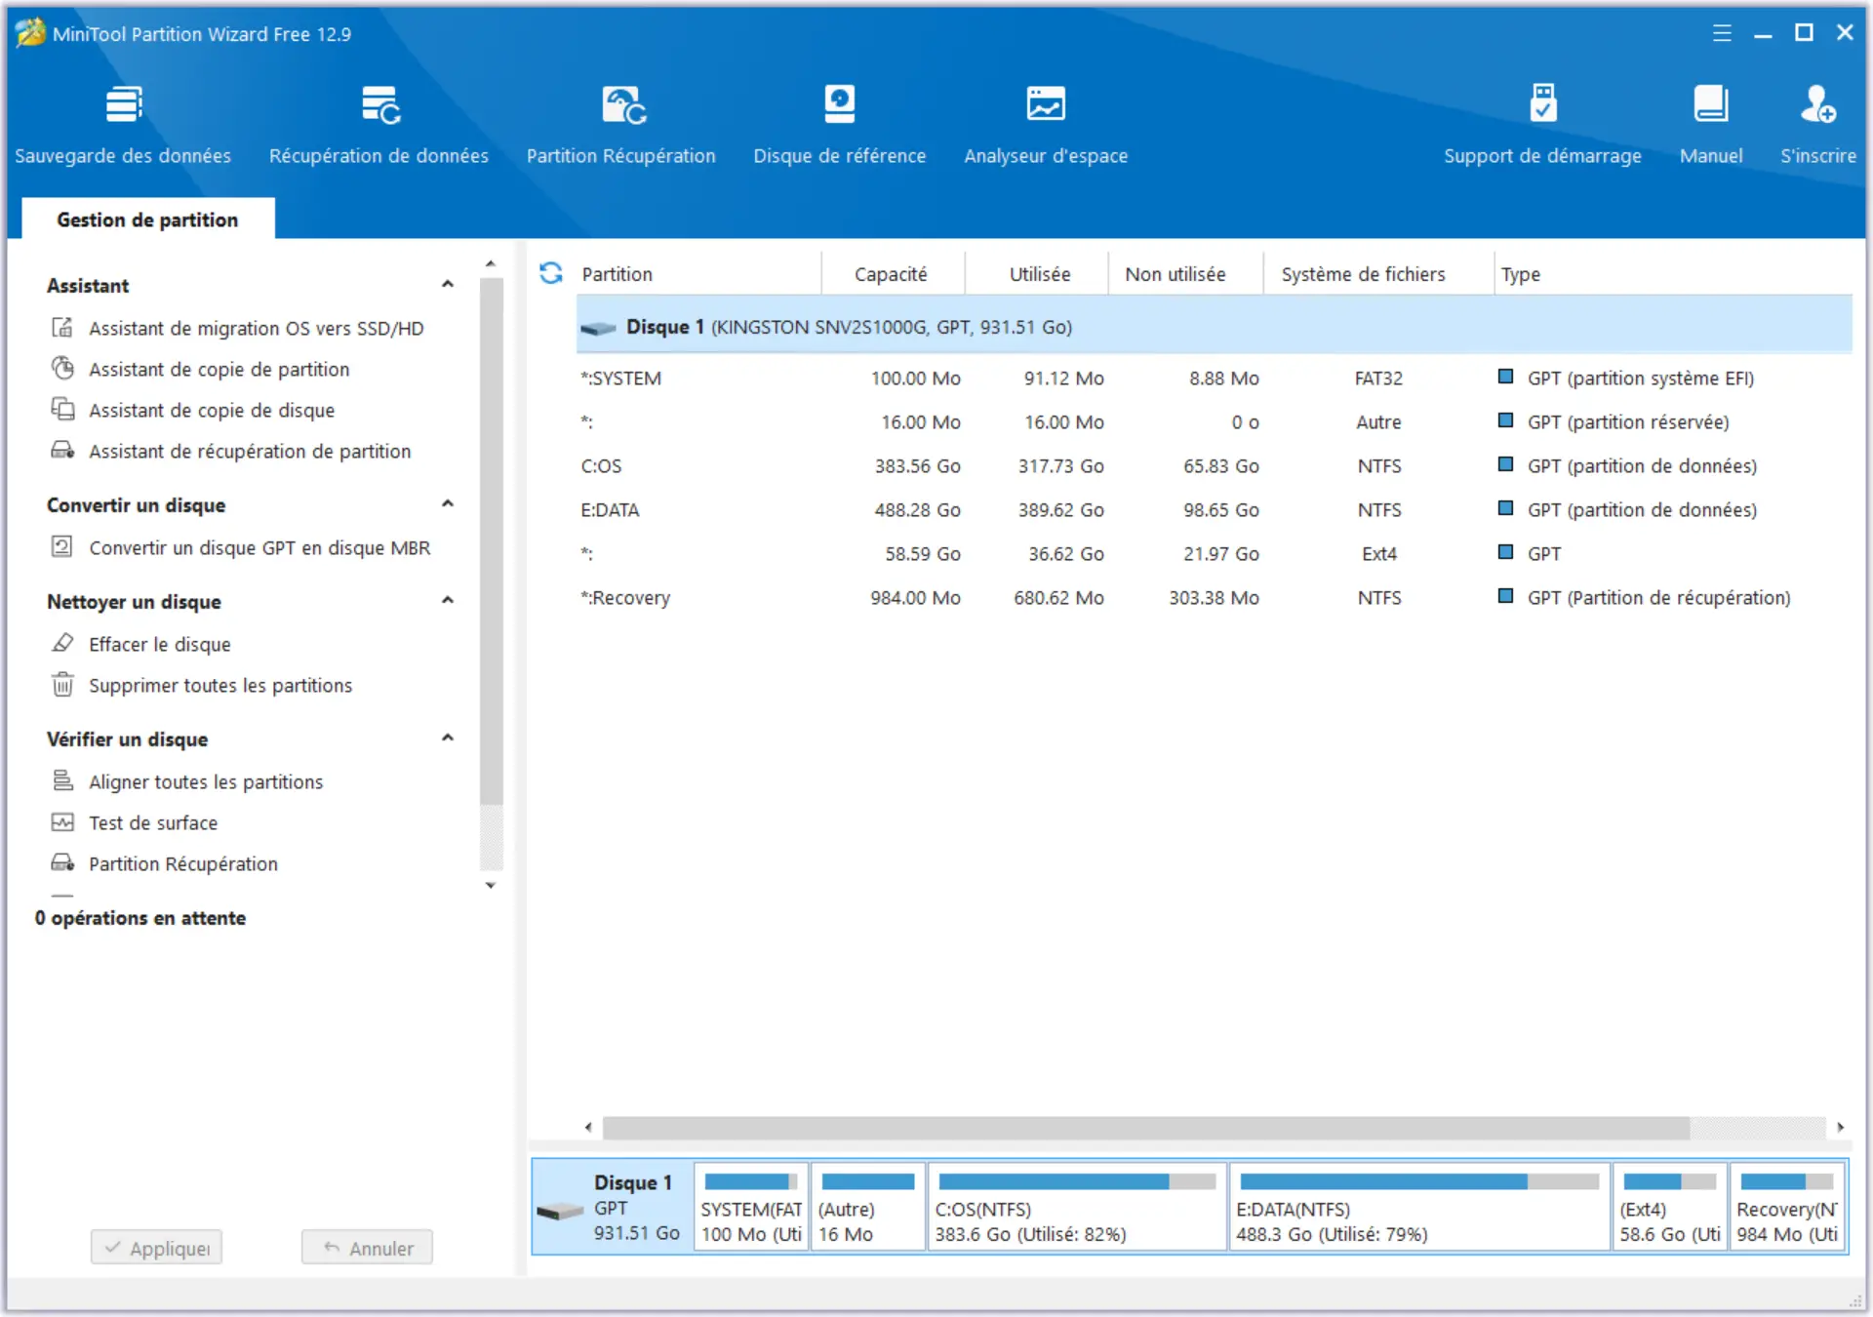The image size is (1873, 1317).
Task: Sort by Non utilisée column header
Action: pos(1186,274)
